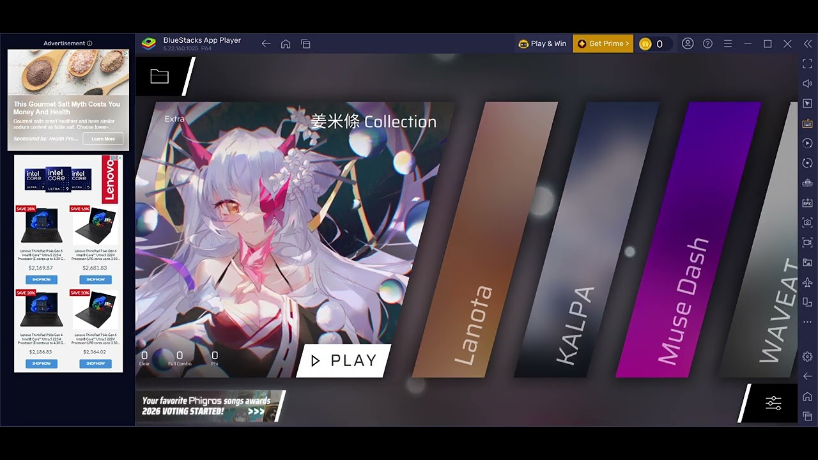Click the multi-instance manager icon in sidebar
The height and width of the screenshot is (460, 818).
[x=808, y=183]
